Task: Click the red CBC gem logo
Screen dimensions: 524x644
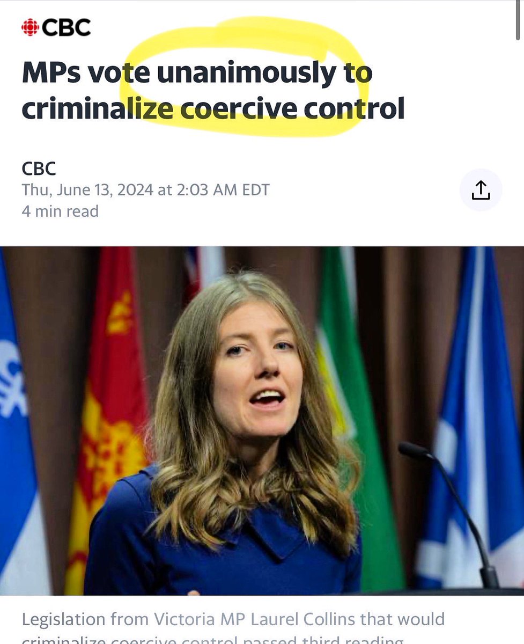Action: (30, 27)
